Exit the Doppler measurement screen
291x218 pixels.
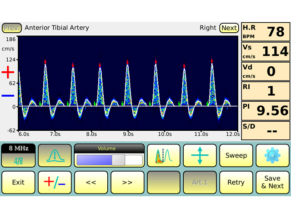point(18,183)
